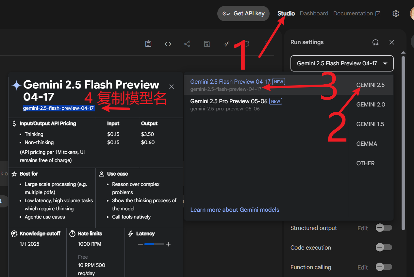Viewport: 414px width, 277px height.
Task: Click the Get code angle-brackets icon
Action: pyautogui.click(x=168, y=44)
